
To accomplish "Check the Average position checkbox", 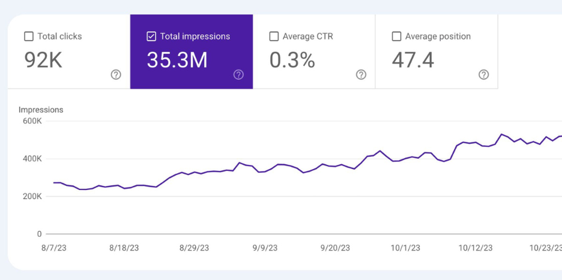I will tap(396, 37).
